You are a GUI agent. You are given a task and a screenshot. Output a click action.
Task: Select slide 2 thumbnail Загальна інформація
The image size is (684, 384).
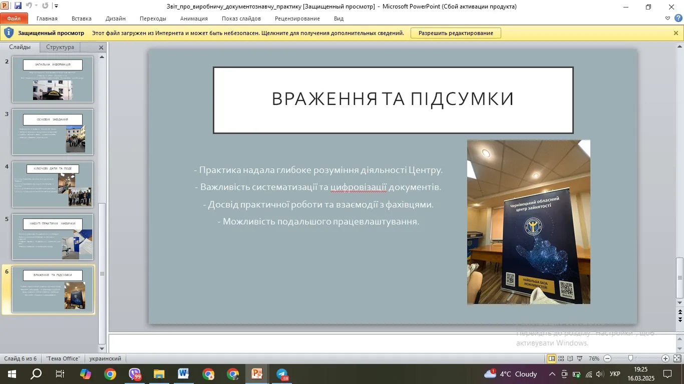[x=53, y=79]
